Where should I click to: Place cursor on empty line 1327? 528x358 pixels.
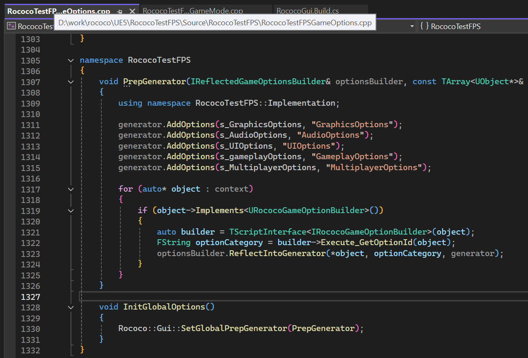pyautogui.click(x=169, y=297)
